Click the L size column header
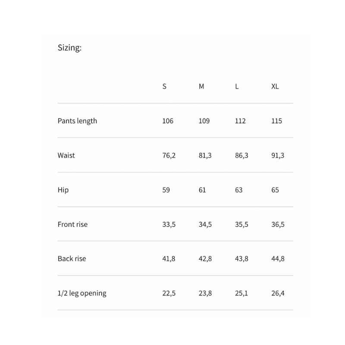 [x=237, y=86]
